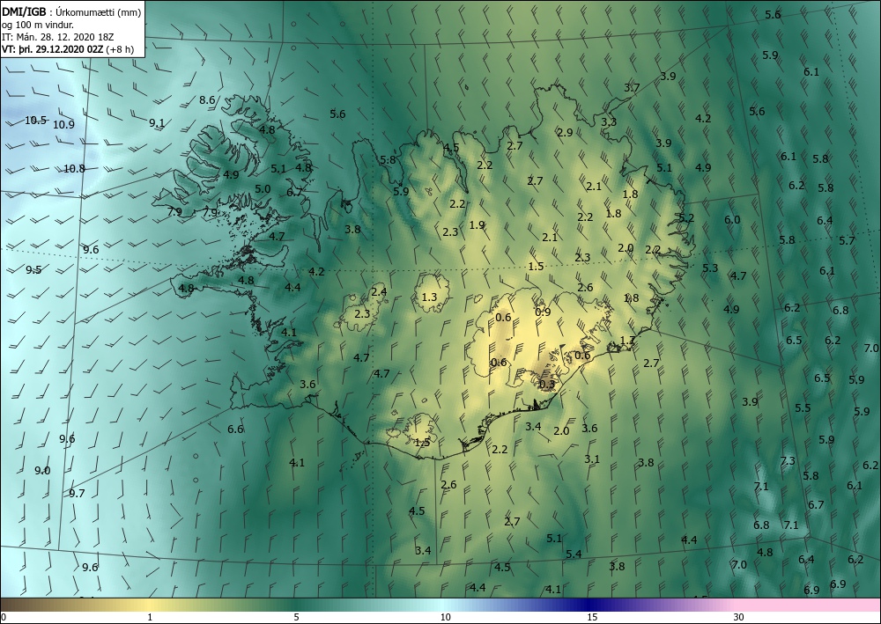881x624 pixels.
Task: Click the 6.0 value east of Iceland
Action: (x=732, y=219)
